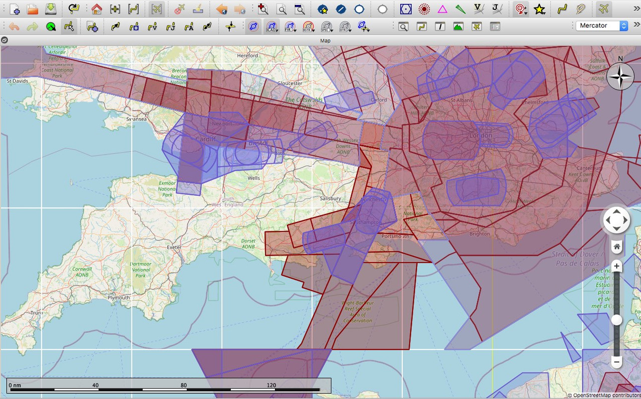The image size is (641, 399).
Task: Open SPEC special airspaces dropdown
Action: pyautogui.click(x=327, y=26)
